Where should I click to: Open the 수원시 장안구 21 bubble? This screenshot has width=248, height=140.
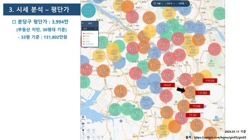pyautogui.click(x=167, y=112)
